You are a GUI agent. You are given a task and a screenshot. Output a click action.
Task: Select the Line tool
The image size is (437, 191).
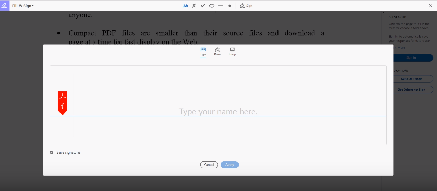221,6
